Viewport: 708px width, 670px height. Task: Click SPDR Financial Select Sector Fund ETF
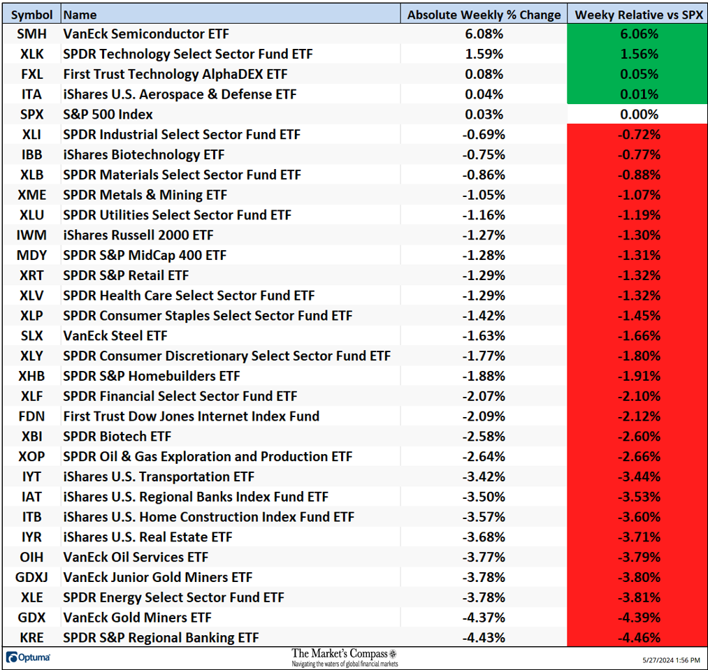pos(180,396)
